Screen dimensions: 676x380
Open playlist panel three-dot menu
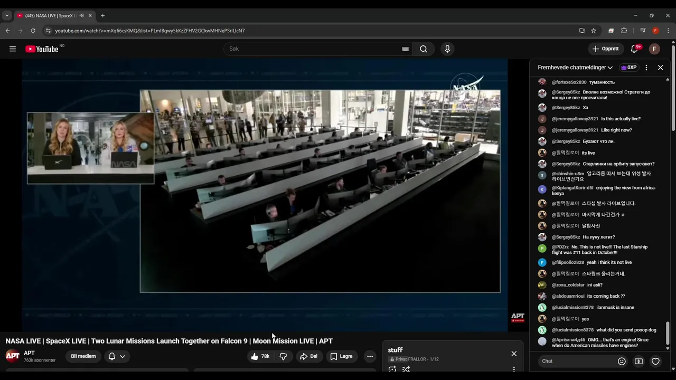(x=514, y=369)
